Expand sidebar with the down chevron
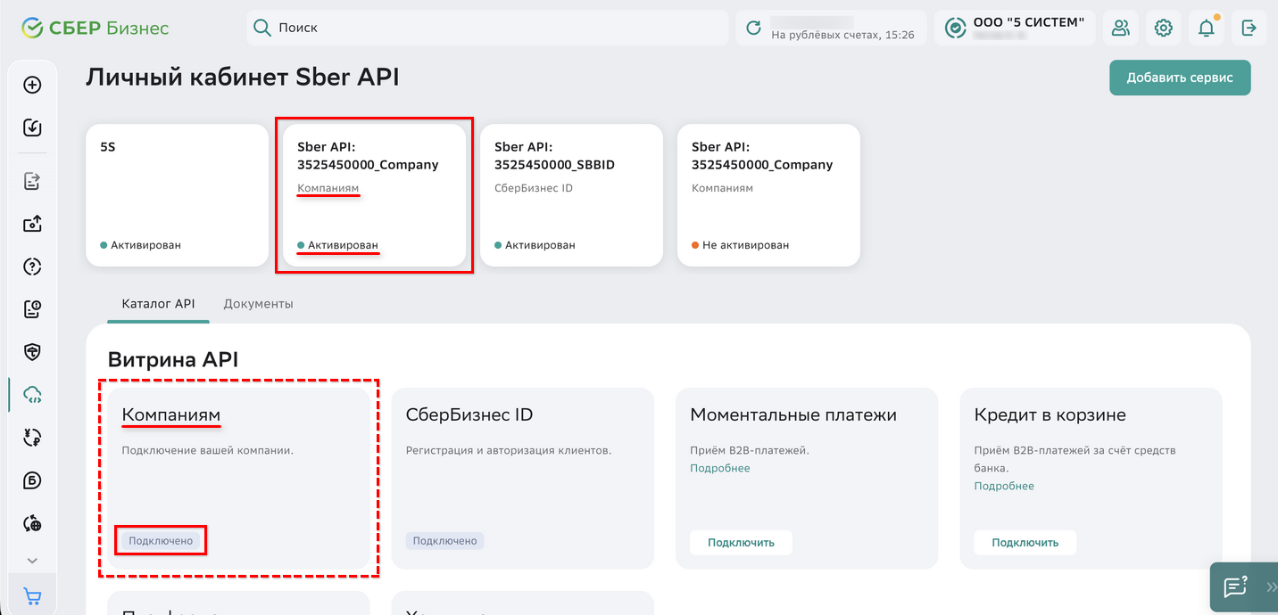1278x615 pixels. pyautogui.click(x=32, y=561)
